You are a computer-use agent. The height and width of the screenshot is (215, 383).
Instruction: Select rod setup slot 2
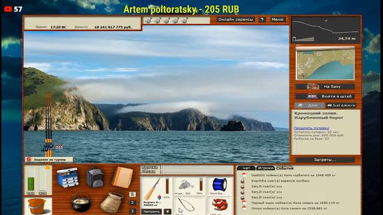point(132,202)
